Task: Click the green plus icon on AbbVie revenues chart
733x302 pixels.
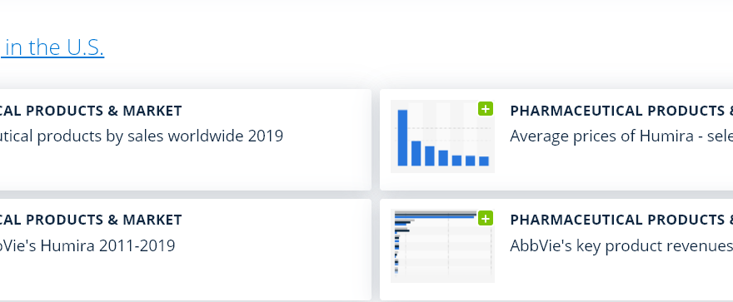Action: (486, 218)
